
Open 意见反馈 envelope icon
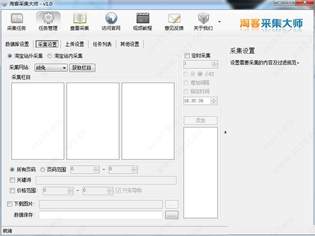[x=174, y=22]
